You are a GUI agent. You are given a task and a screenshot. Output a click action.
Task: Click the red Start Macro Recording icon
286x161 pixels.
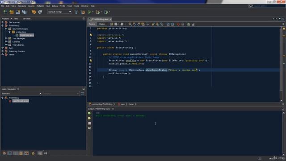click(178, 24)
